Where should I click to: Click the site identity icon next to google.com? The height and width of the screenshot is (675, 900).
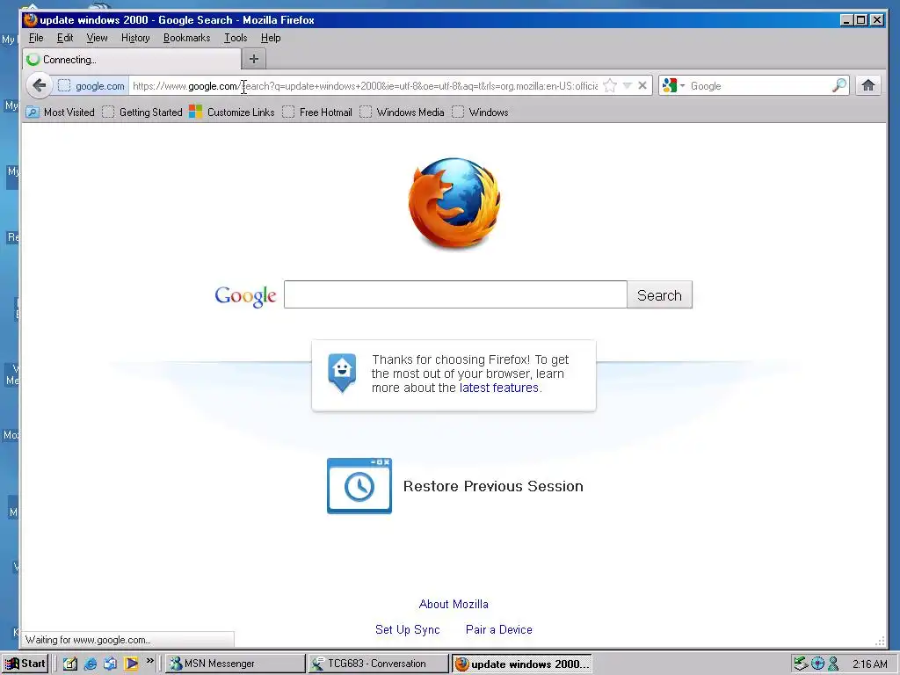click(64, 86)
